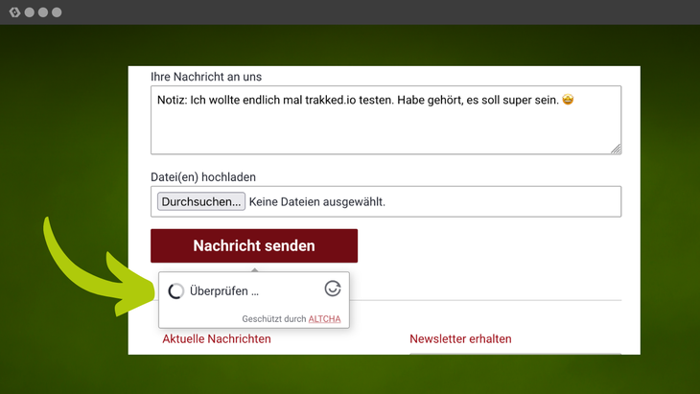Image resolution: width=700 pixels, height=394 pixels.
Task: Click the logo icon in title bar
Action: (x=14, y=12)
